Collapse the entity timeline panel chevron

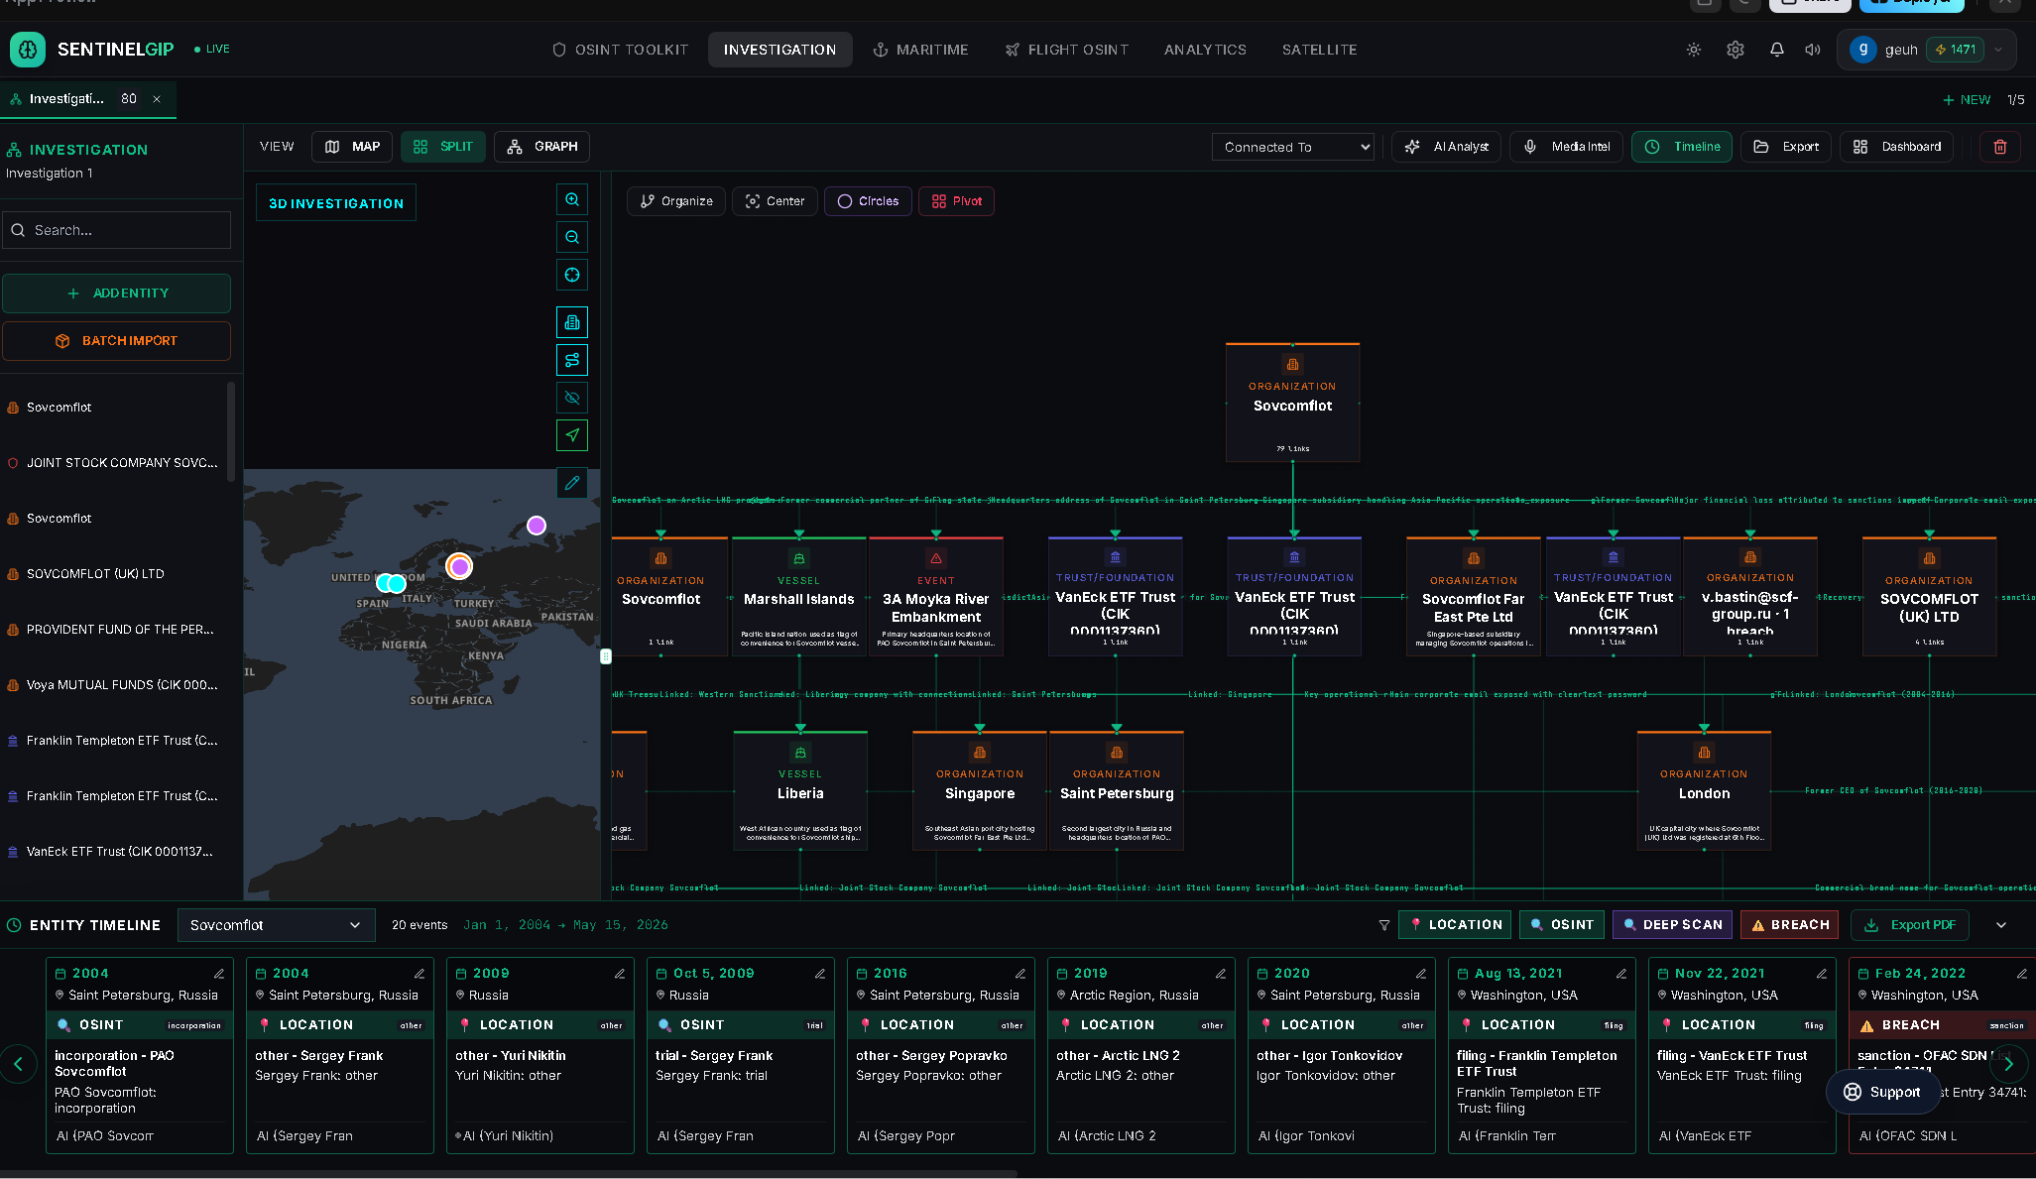click(2001, 925)
